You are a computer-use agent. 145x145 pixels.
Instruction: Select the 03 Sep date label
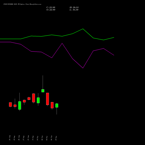(x=47, y=138)
